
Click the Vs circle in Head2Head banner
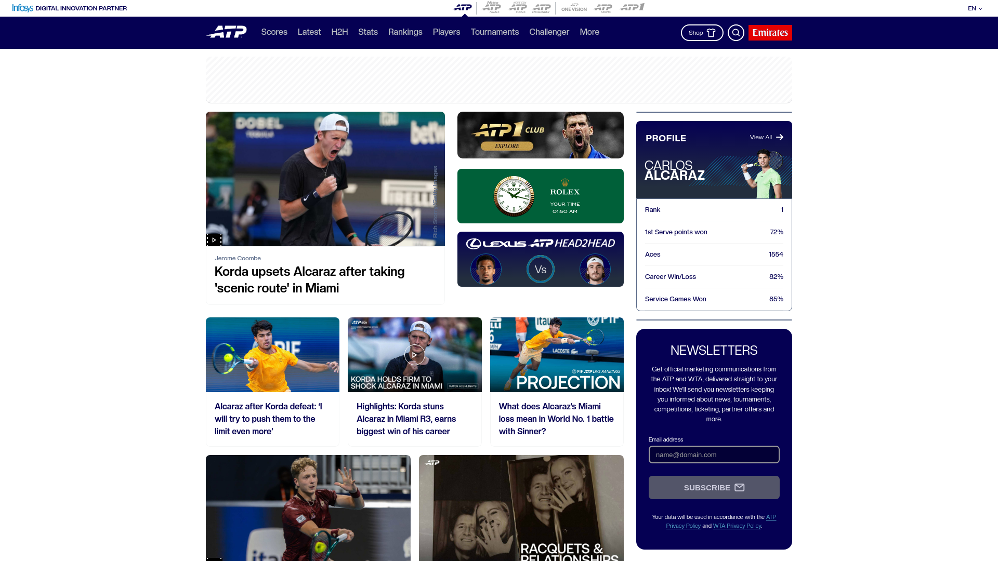[541, 269]
